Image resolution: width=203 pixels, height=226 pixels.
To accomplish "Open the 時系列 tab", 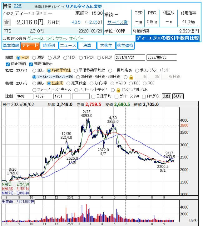I will (x=49, y=46).
